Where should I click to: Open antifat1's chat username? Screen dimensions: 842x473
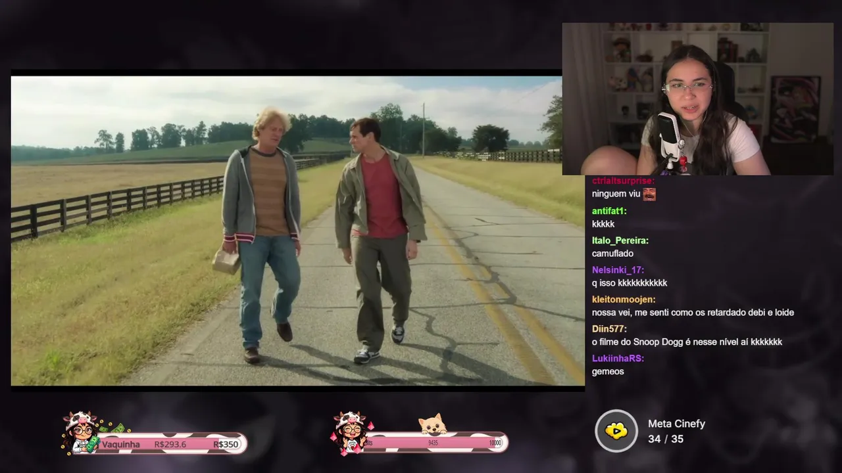(609, 211)
